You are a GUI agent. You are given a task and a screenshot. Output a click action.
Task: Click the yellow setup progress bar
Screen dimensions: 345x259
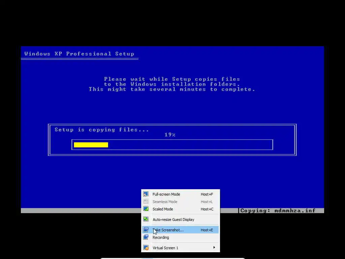point(91,145)
